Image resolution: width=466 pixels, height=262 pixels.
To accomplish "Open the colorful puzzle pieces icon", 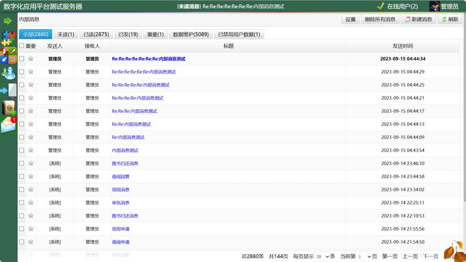I will click(x=8, y=38).
